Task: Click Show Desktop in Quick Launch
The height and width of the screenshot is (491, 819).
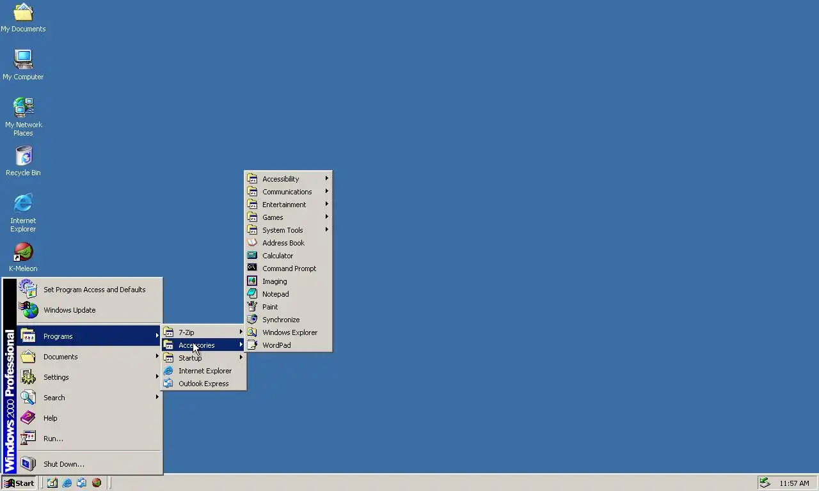Action: pyautogui.click(x=52, y=483)
